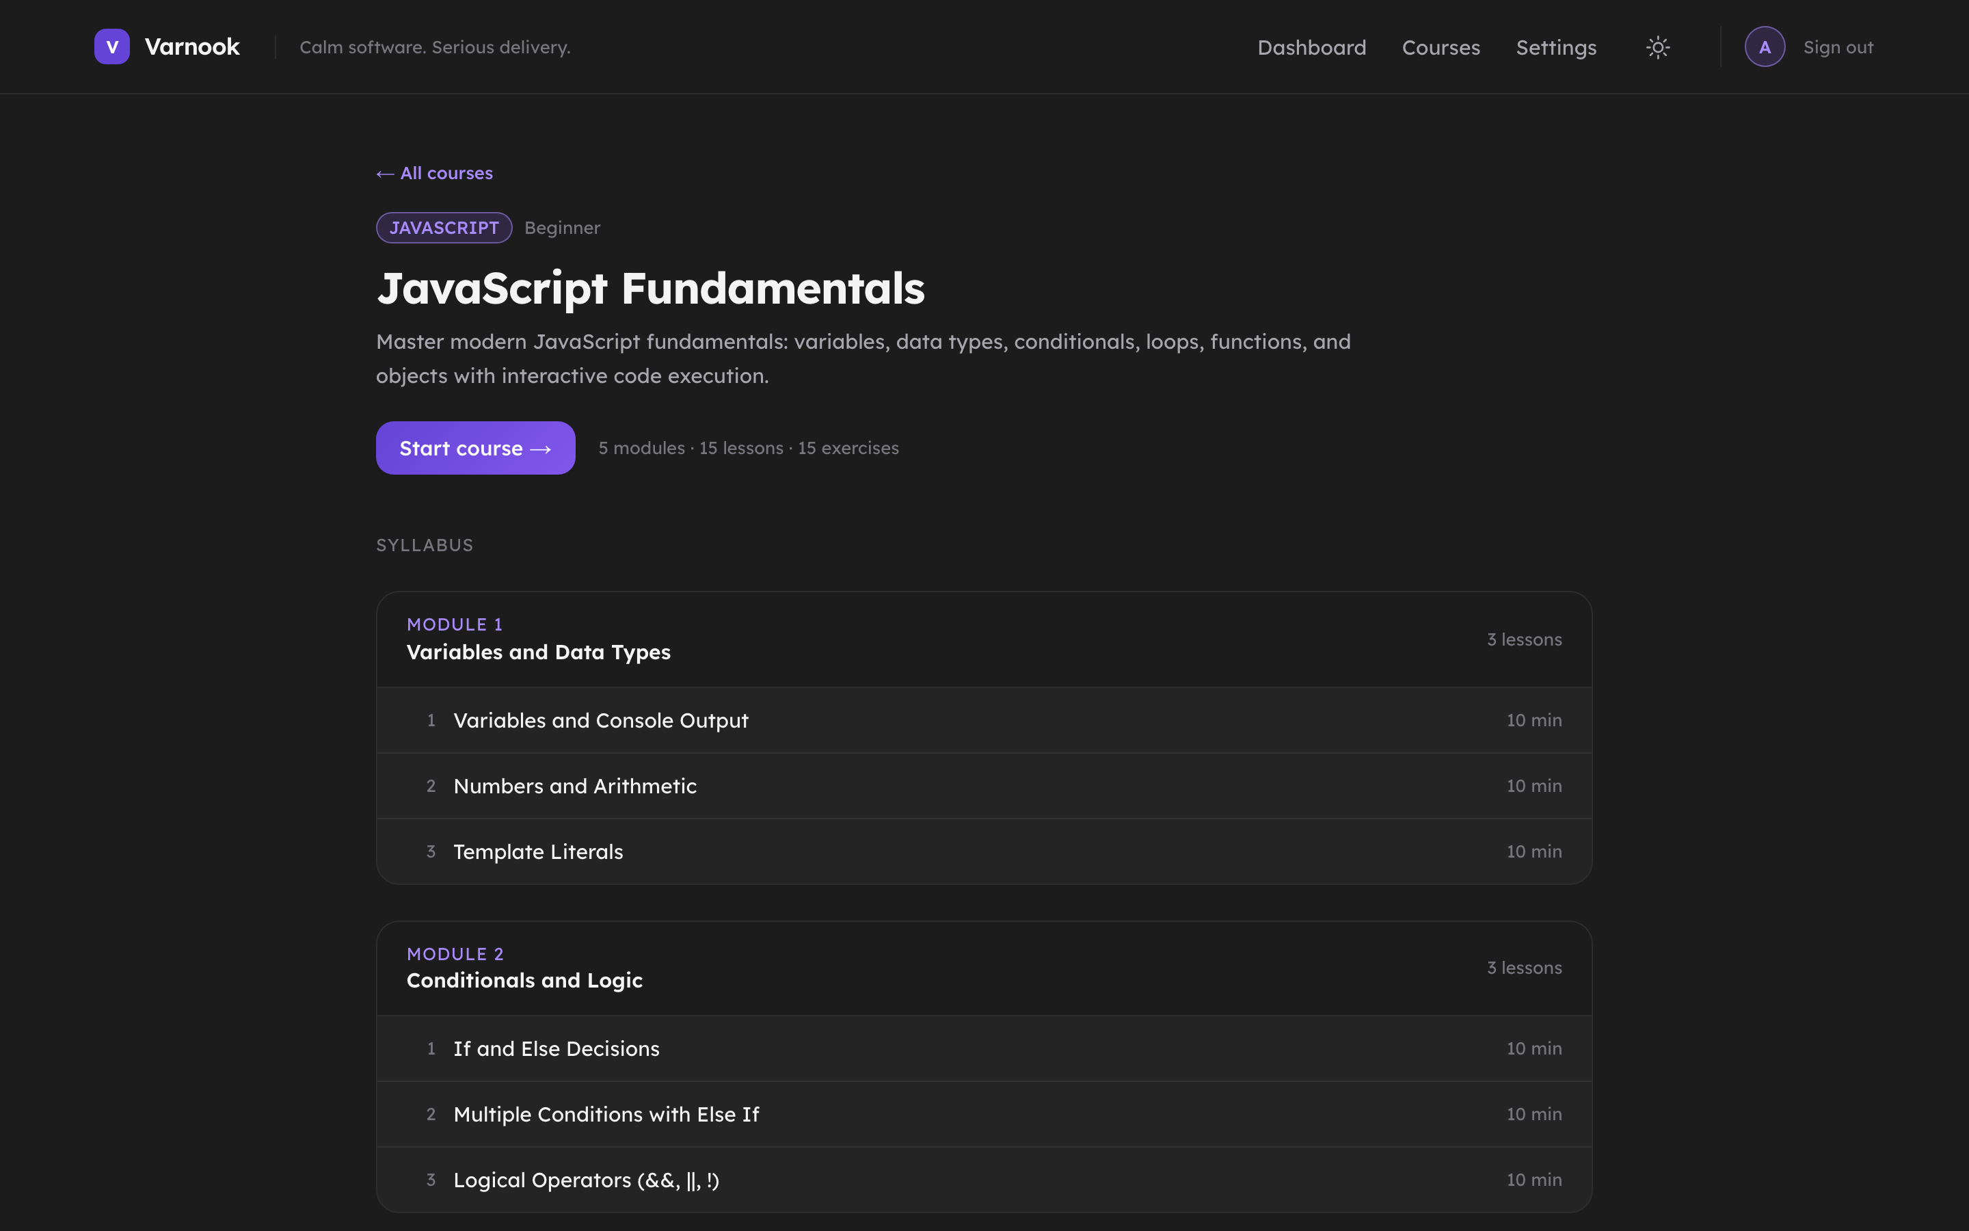This screenshot has height=1231, width=1969.
Task: Click the 10 min duration for Numbers and Arithmetic
Action: pos(1533,786)
